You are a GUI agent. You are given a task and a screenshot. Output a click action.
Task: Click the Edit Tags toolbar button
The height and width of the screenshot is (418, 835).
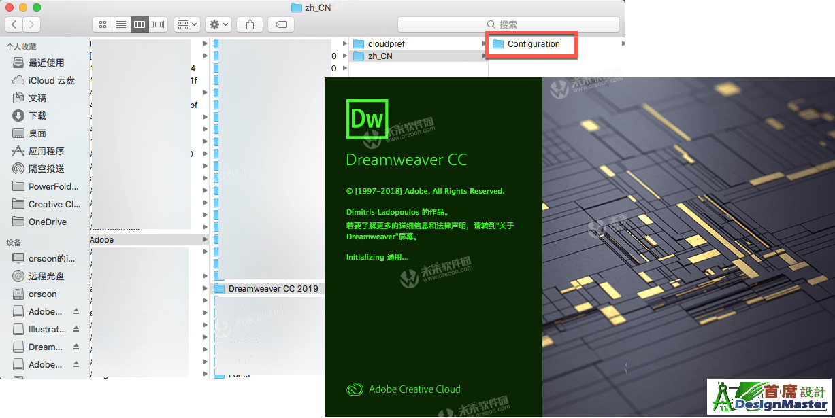coord(281,24)
